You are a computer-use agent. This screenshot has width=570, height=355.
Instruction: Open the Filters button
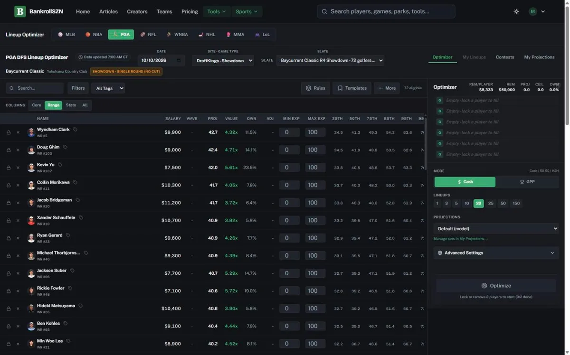78,88
